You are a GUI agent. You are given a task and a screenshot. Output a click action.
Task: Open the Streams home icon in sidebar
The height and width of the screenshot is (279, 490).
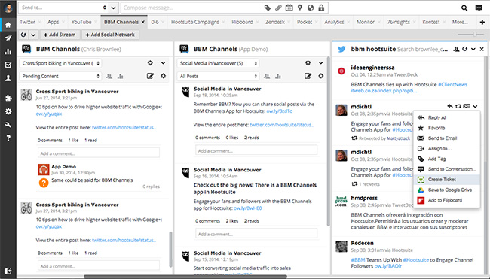[x=8, y=25]
